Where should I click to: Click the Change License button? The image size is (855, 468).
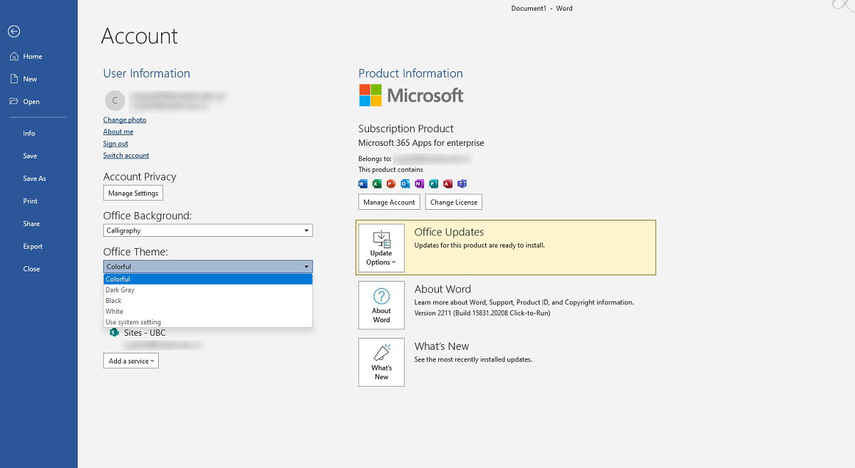454,203
